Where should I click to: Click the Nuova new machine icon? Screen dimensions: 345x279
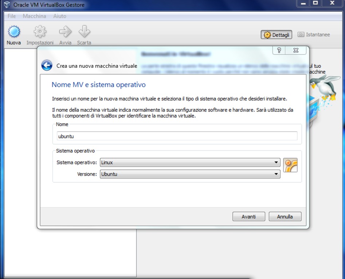pos(14,31)
